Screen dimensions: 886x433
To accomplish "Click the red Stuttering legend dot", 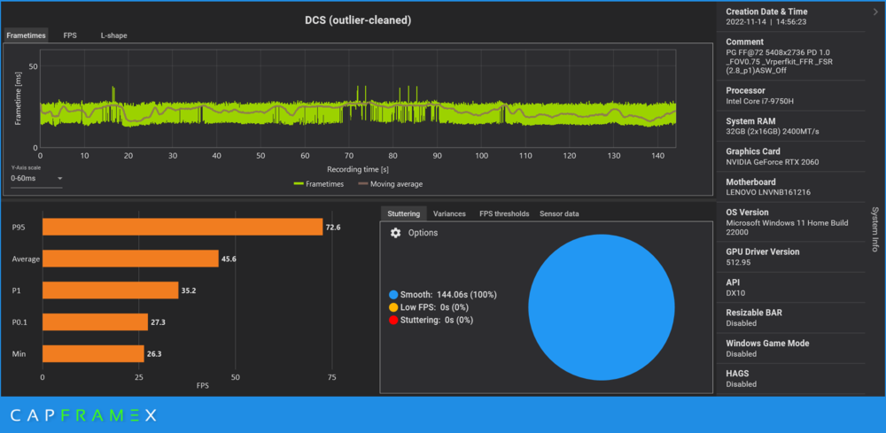I will [x=394, y=320].
